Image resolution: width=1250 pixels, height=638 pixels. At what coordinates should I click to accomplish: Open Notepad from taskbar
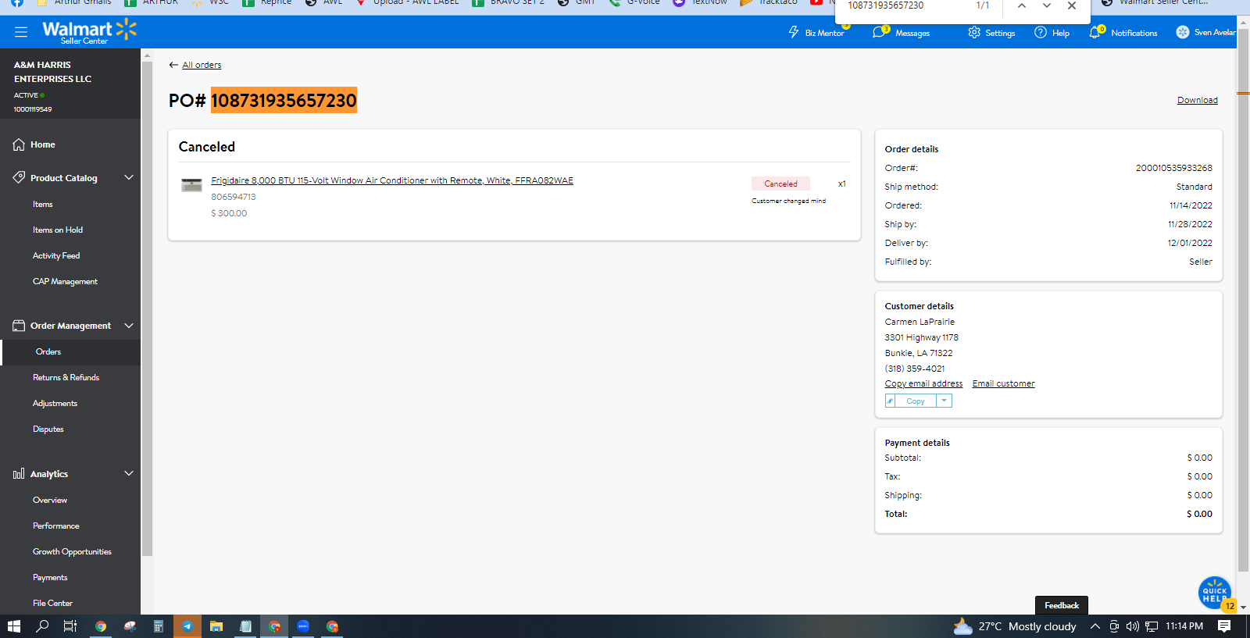click(x=245, y=626)
